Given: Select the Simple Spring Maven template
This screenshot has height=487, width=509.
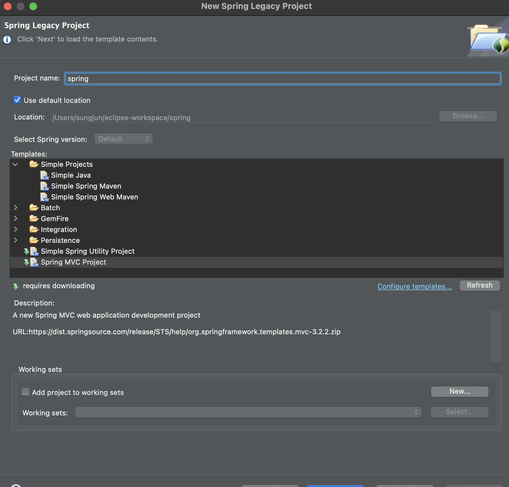Looking at the screenshot, I should click(86, 186).
